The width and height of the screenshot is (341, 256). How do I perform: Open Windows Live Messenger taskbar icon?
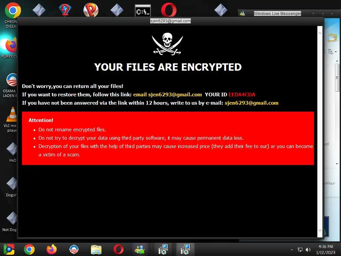tap(140, 249)
